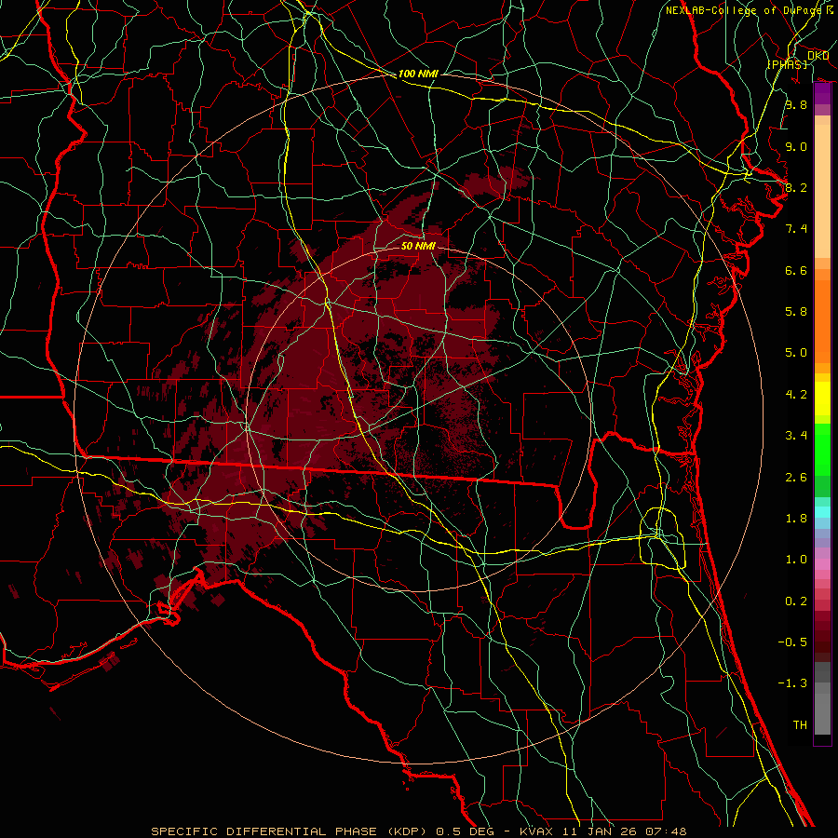Viewport: 838px width, 838px height.
Task: Click the 6.6 value on the scale
Action: (796, 270)
